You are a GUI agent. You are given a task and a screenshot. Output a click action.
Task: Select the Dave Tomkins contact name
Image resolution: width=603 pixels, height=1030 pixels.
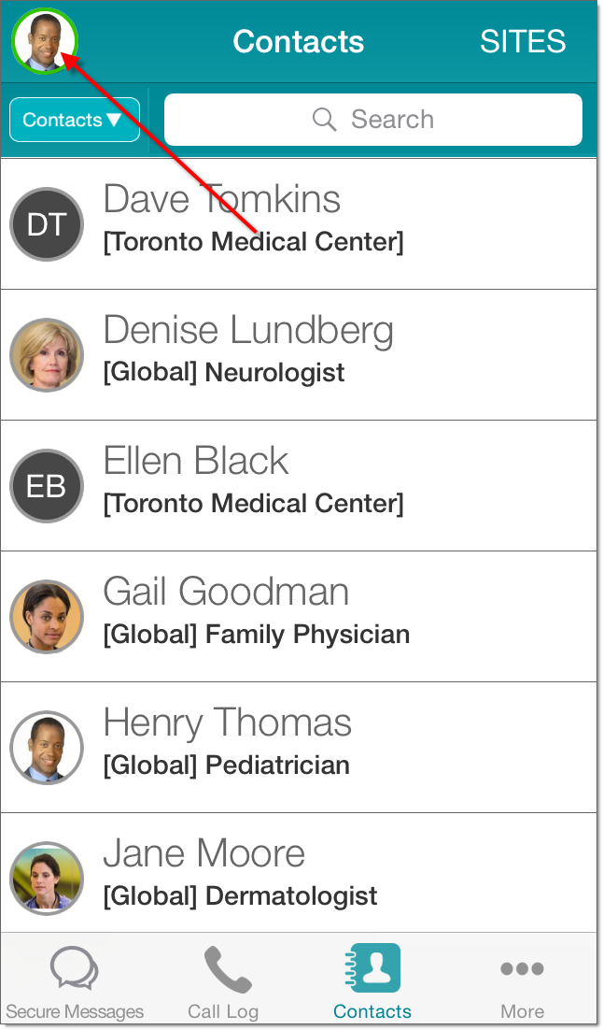221,199
